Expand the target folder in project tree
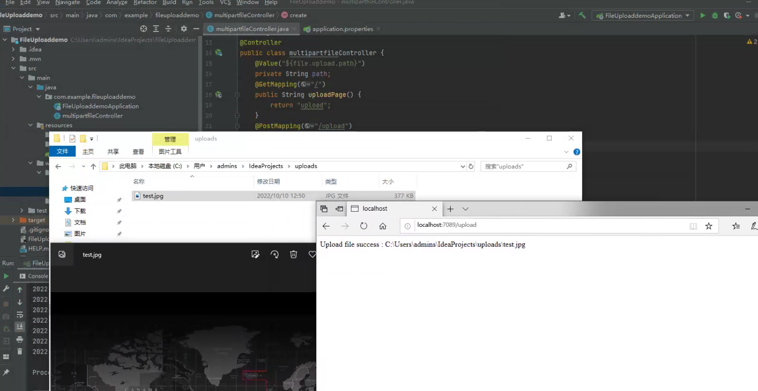Viewport: 758px width, 391px height. [14, 220]
